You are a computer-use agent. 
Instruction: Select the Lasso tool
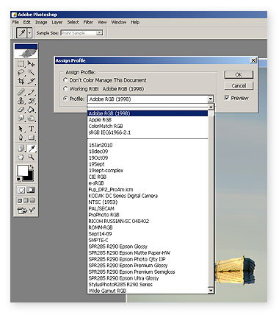pyautogui.click(x=21, y=72)
